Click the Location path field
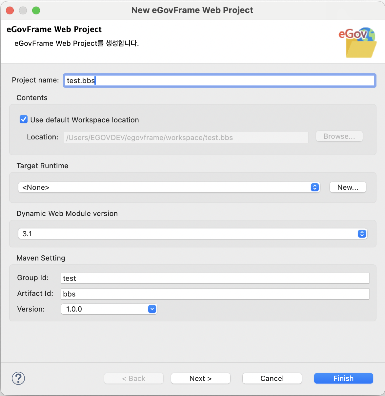The image size is (385, 396). click(x=186, y=137)
